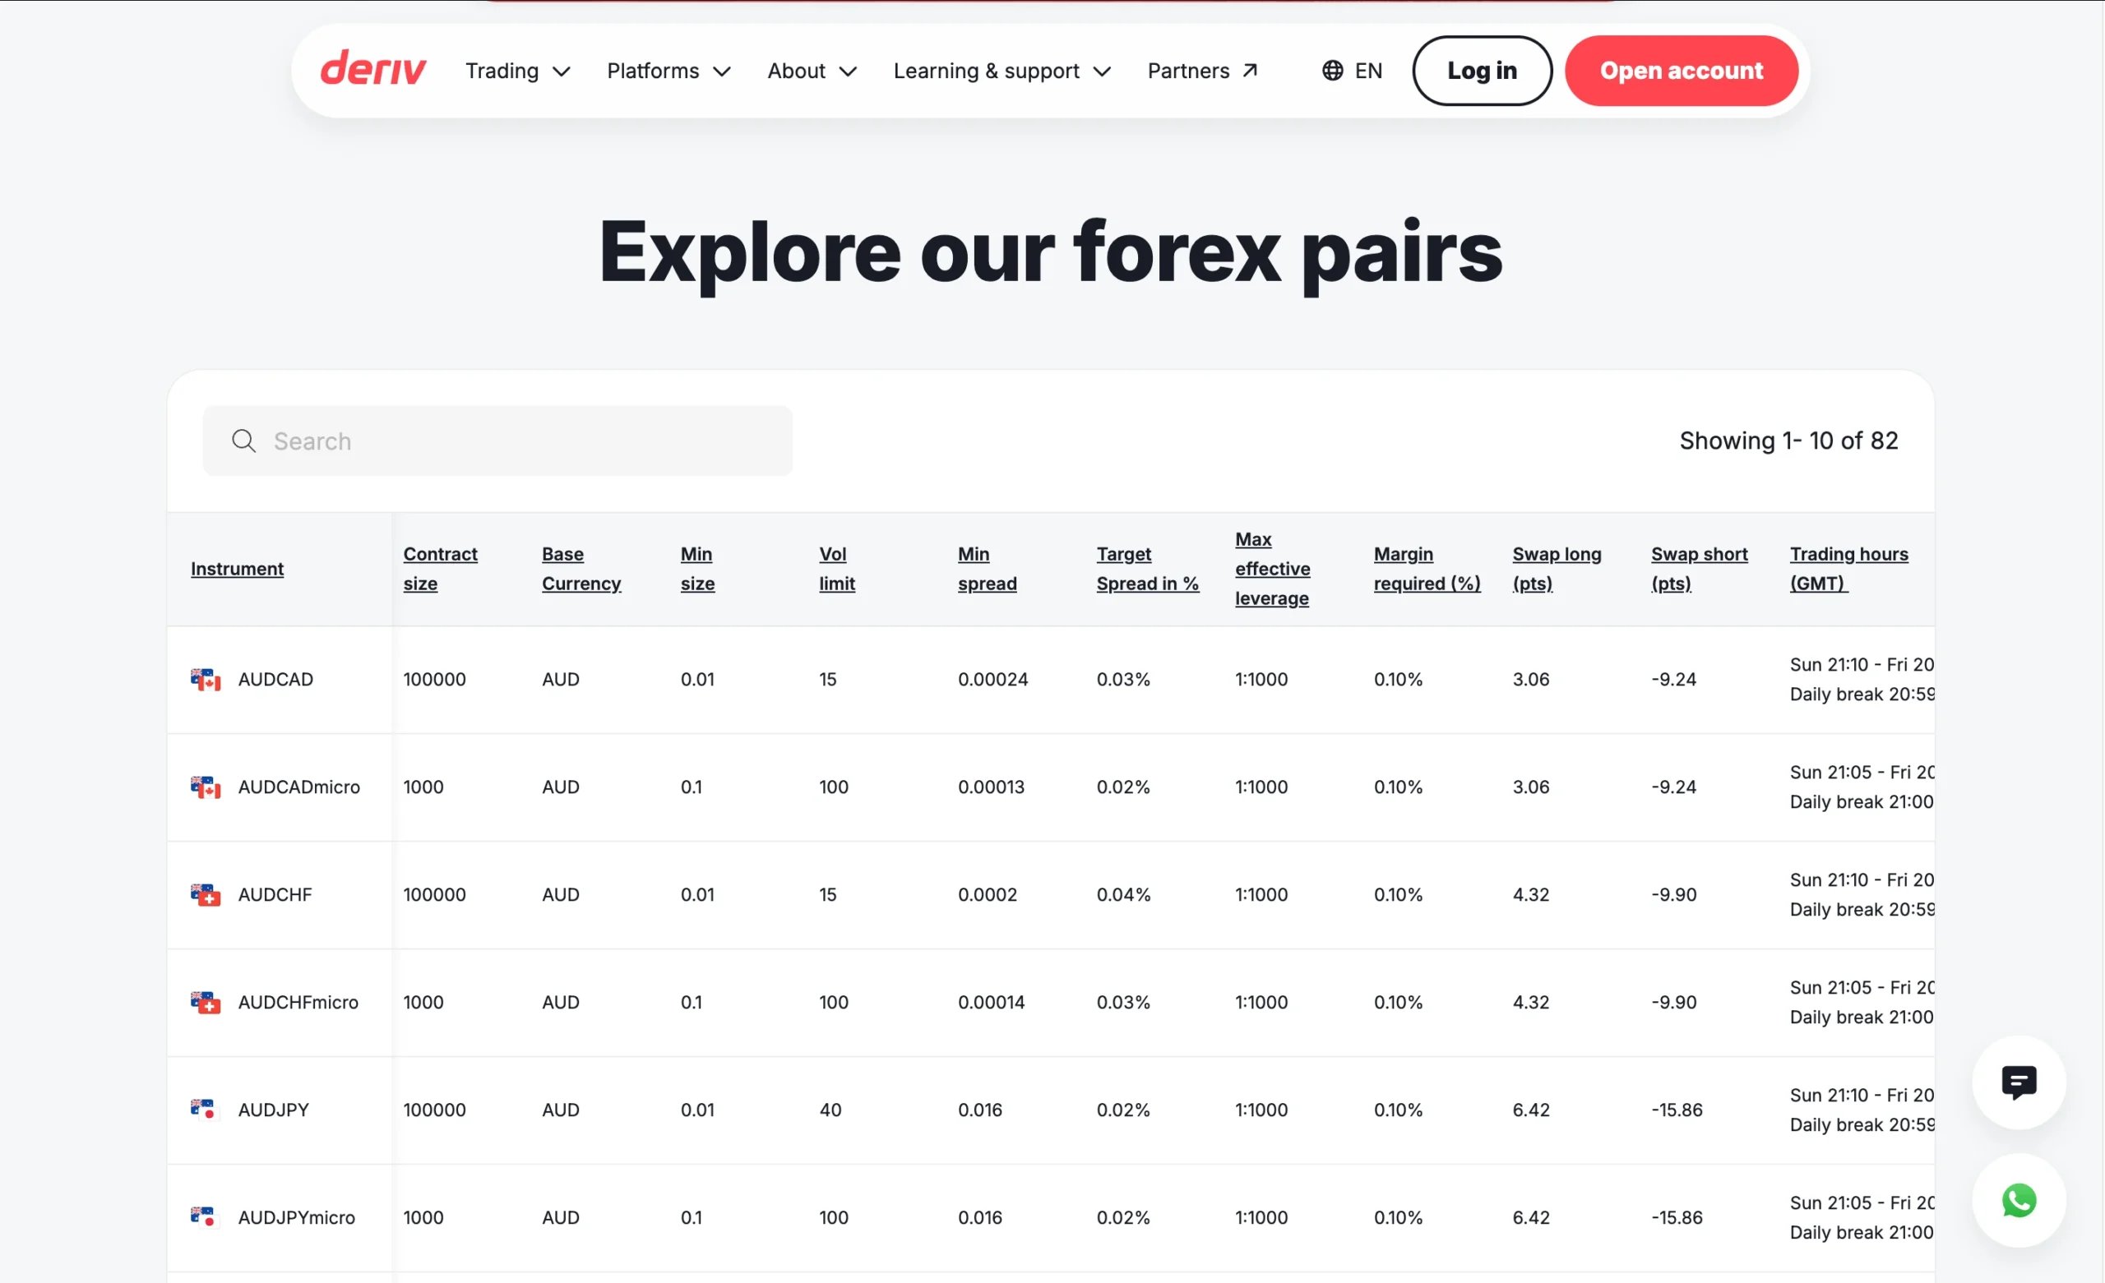
Task: Switch language via EN selector
Action: [1352, 71]
